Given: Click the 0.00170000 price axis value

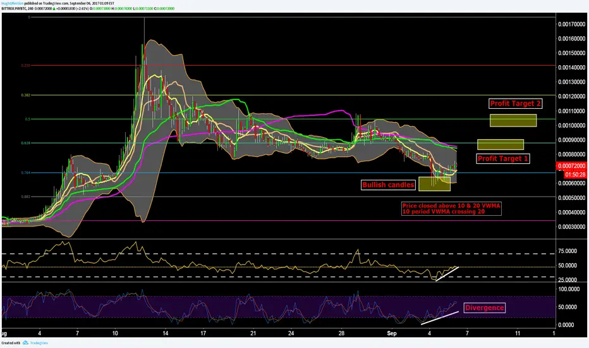Looking at the screenshot, I should 571,25.
